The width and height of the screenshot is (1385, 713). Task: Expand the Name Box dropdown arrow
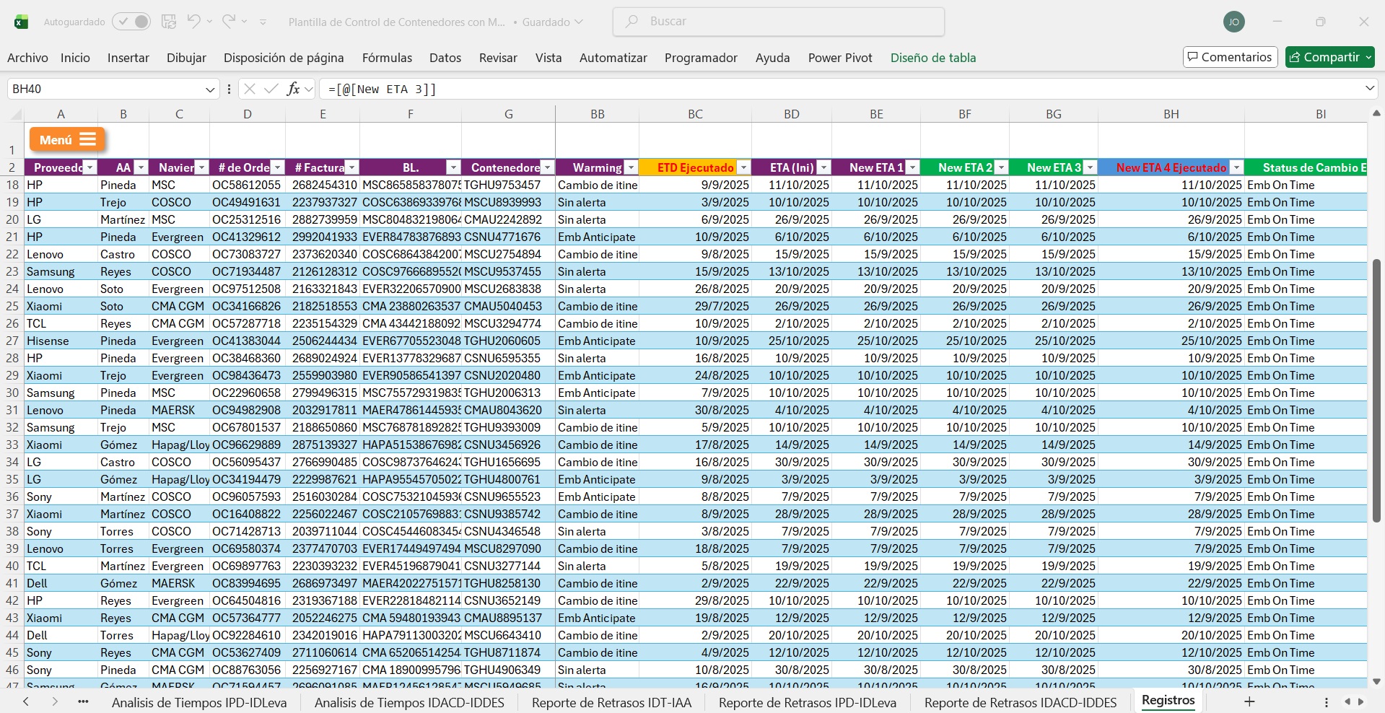click(210, 89)
